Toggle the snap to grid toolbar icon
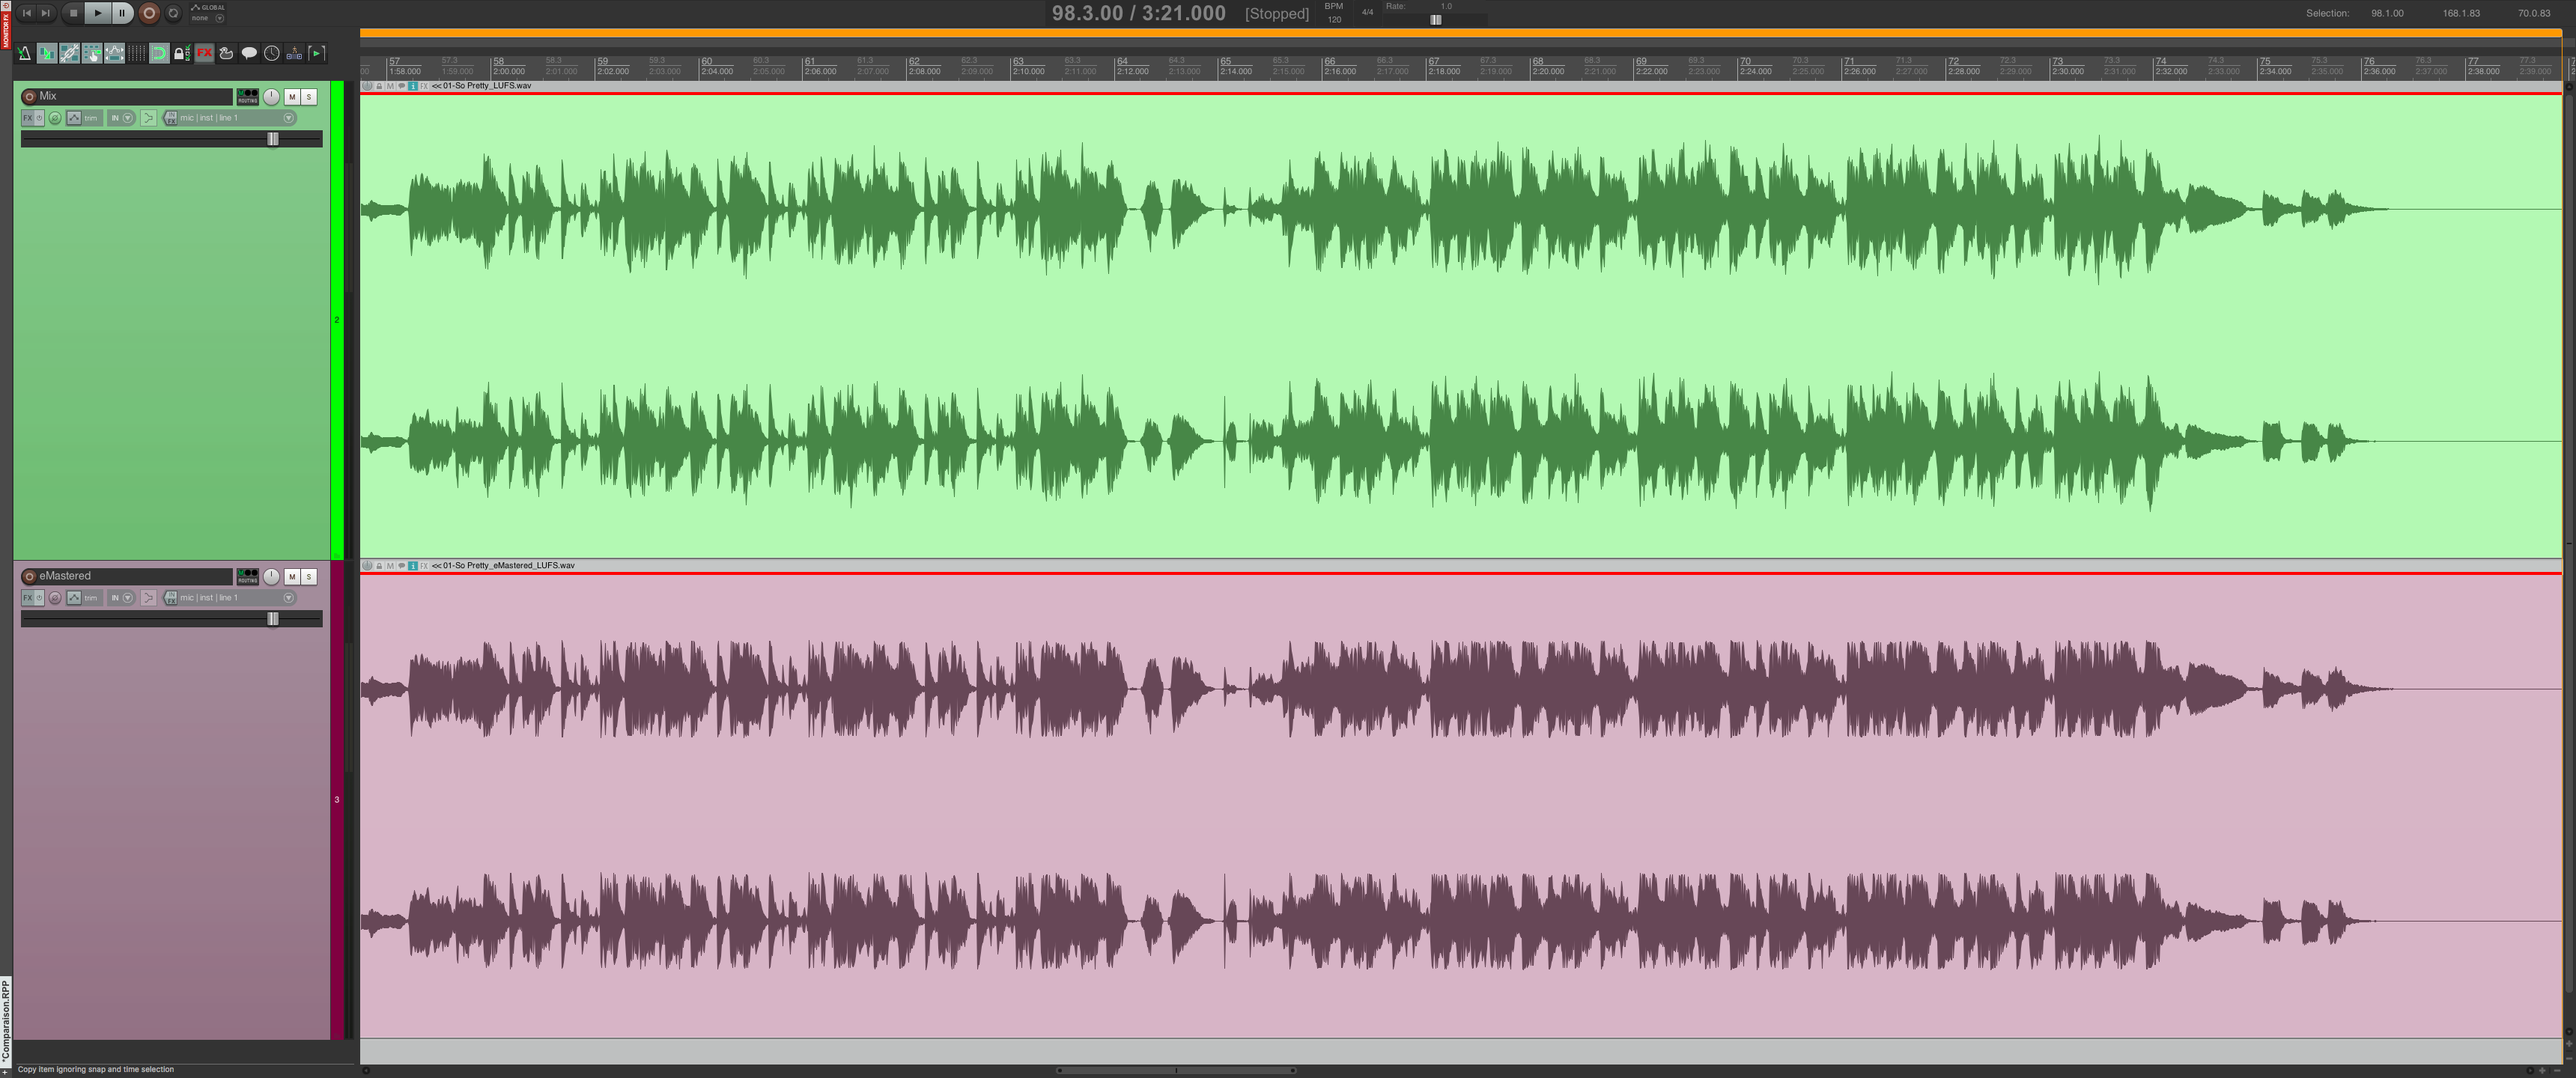The width and height of the screenshot is (2576, 1078). 159,53
